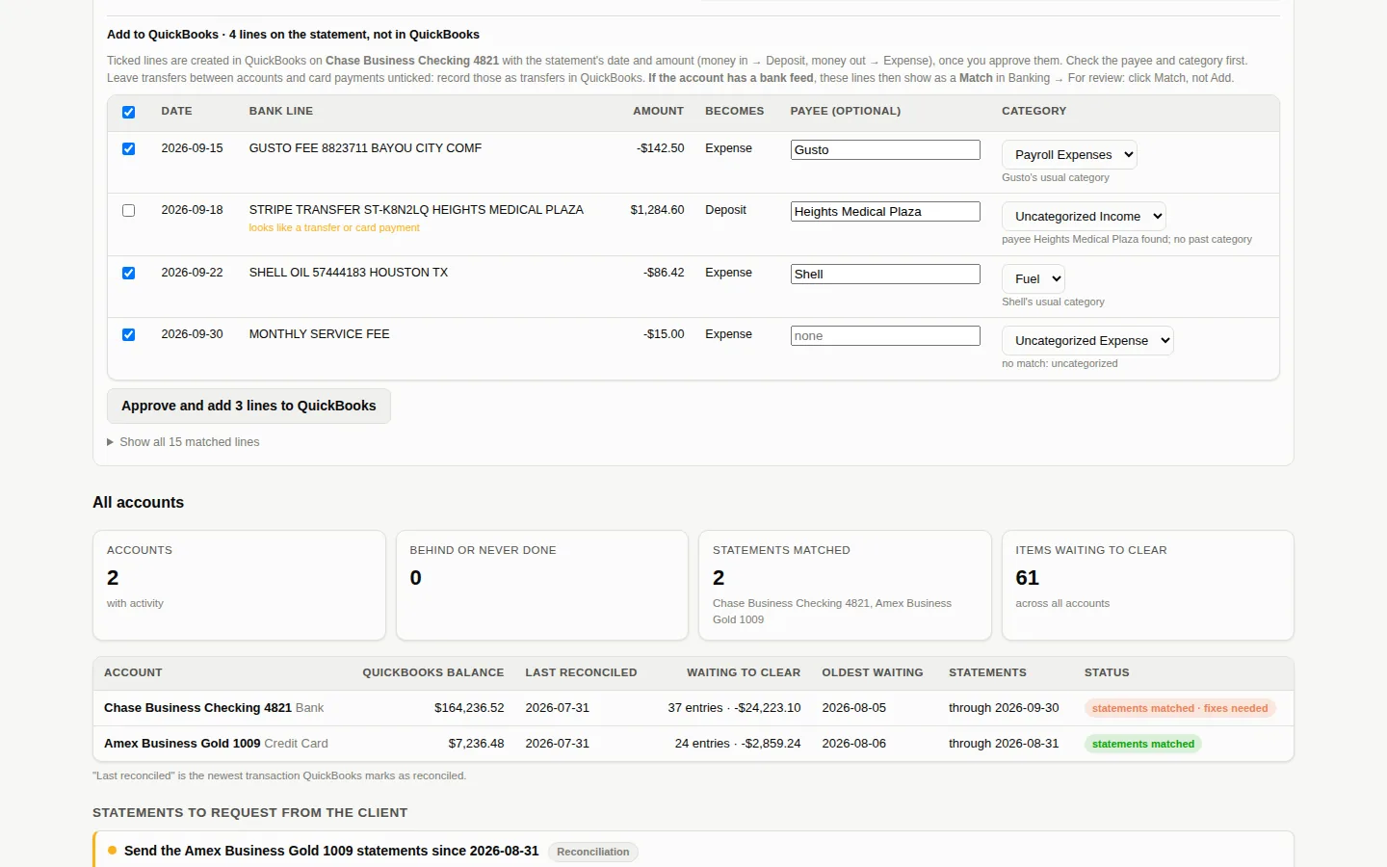Click the Oldest Waiting column header

873,673
